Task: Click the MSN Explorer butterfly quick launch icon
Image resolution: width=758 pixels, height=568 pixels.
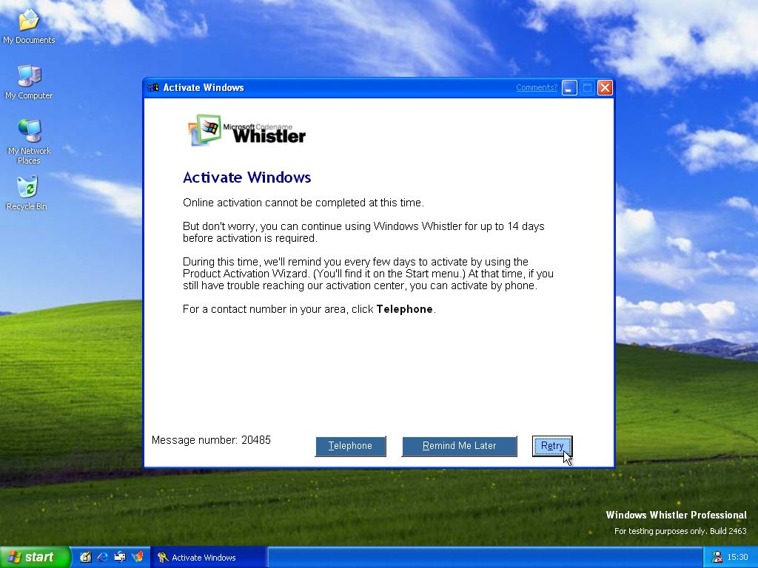Action: pos(137,557)
